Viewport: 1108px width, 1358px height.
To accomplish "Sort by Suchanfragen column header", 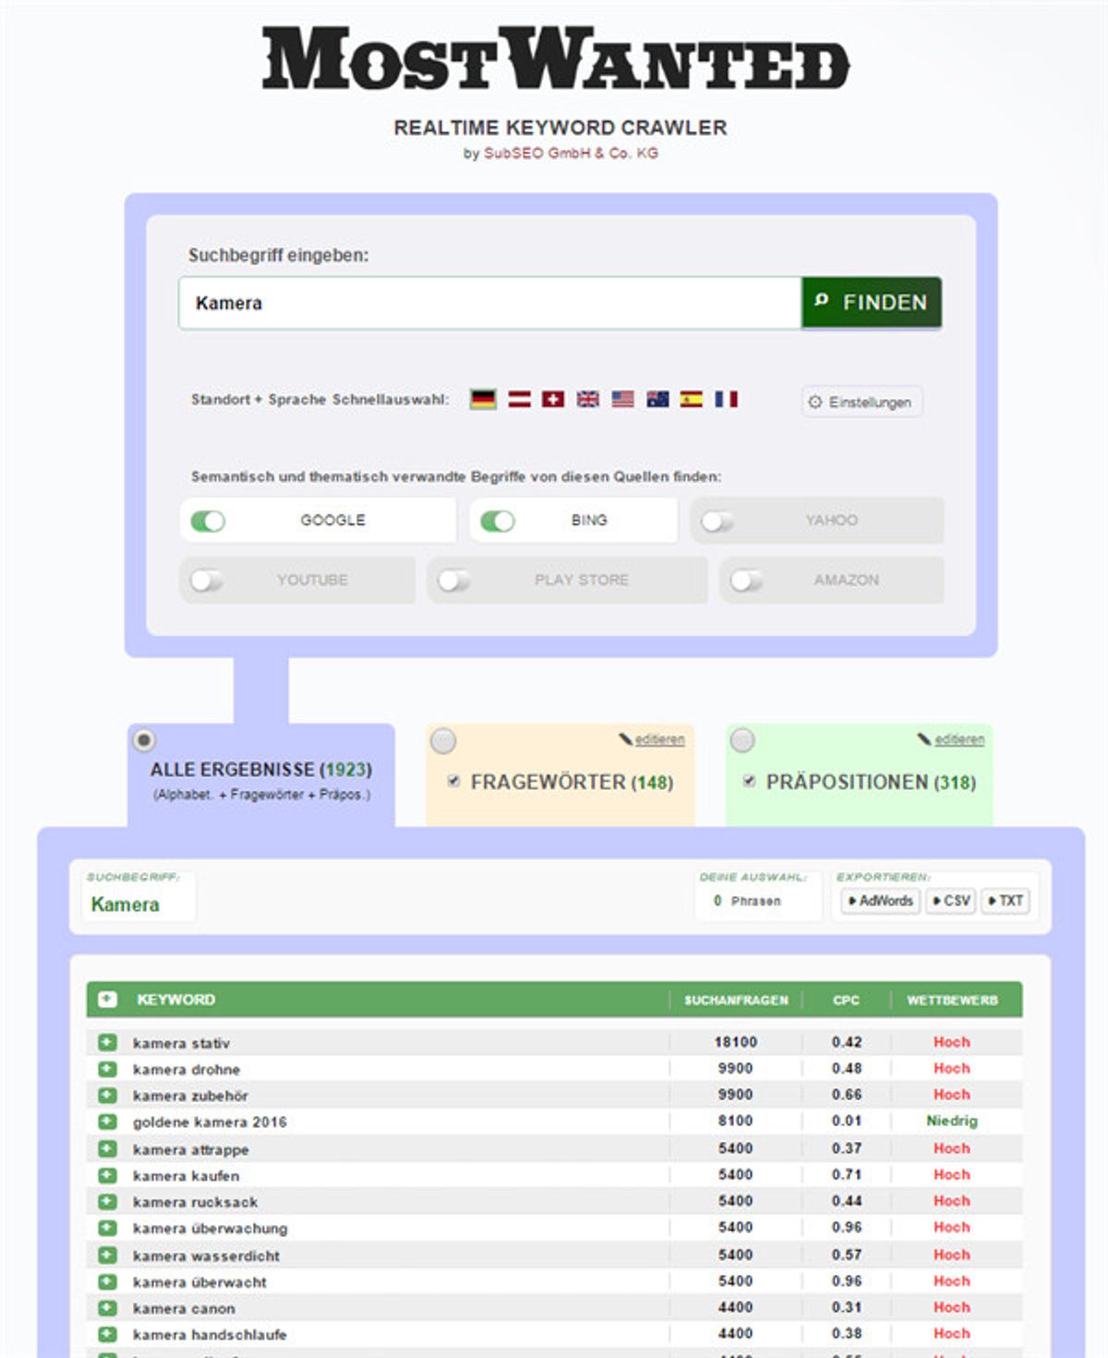I will pyautogui.click(x=736, y=1000).
